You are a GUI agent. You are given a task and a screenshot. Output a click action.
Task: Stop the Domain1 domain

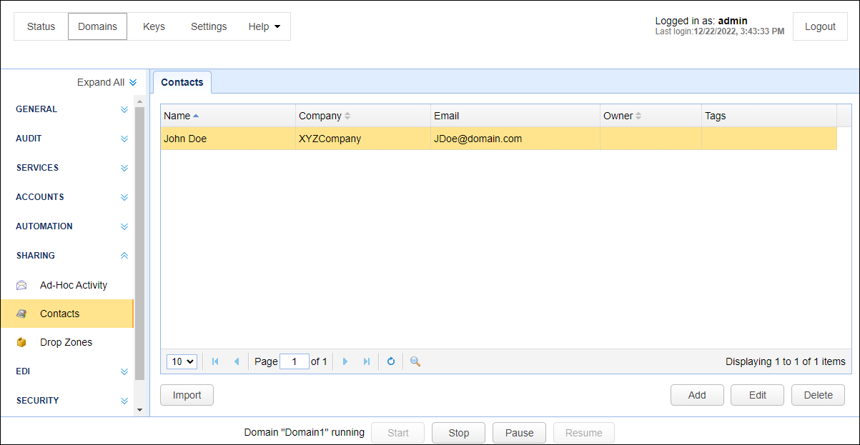click(459, 433)
